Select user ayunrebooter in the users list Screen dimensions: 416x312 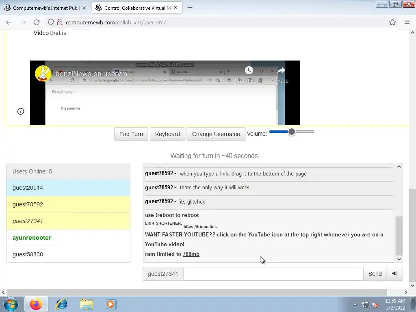(68, 238)
